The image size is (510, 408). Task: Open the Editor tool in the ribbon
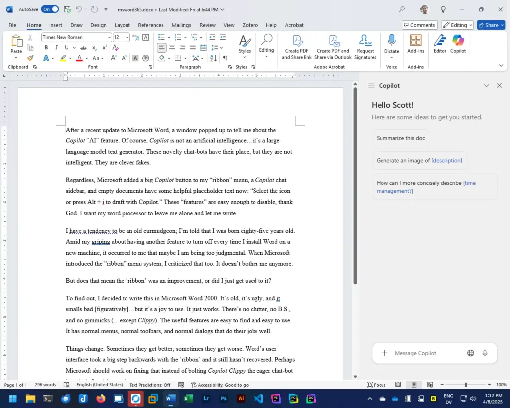coord(440,44)
